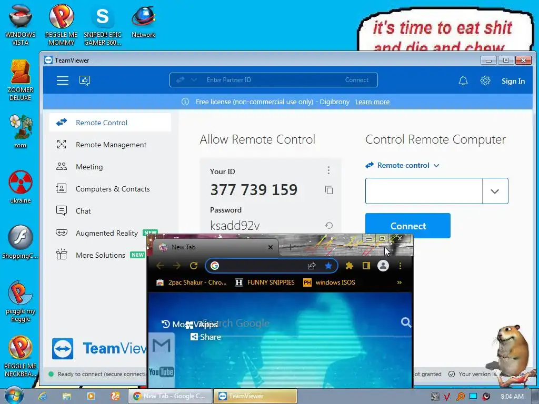
Task: Open Chrome's three-dot menu
Action: [400, 266]
